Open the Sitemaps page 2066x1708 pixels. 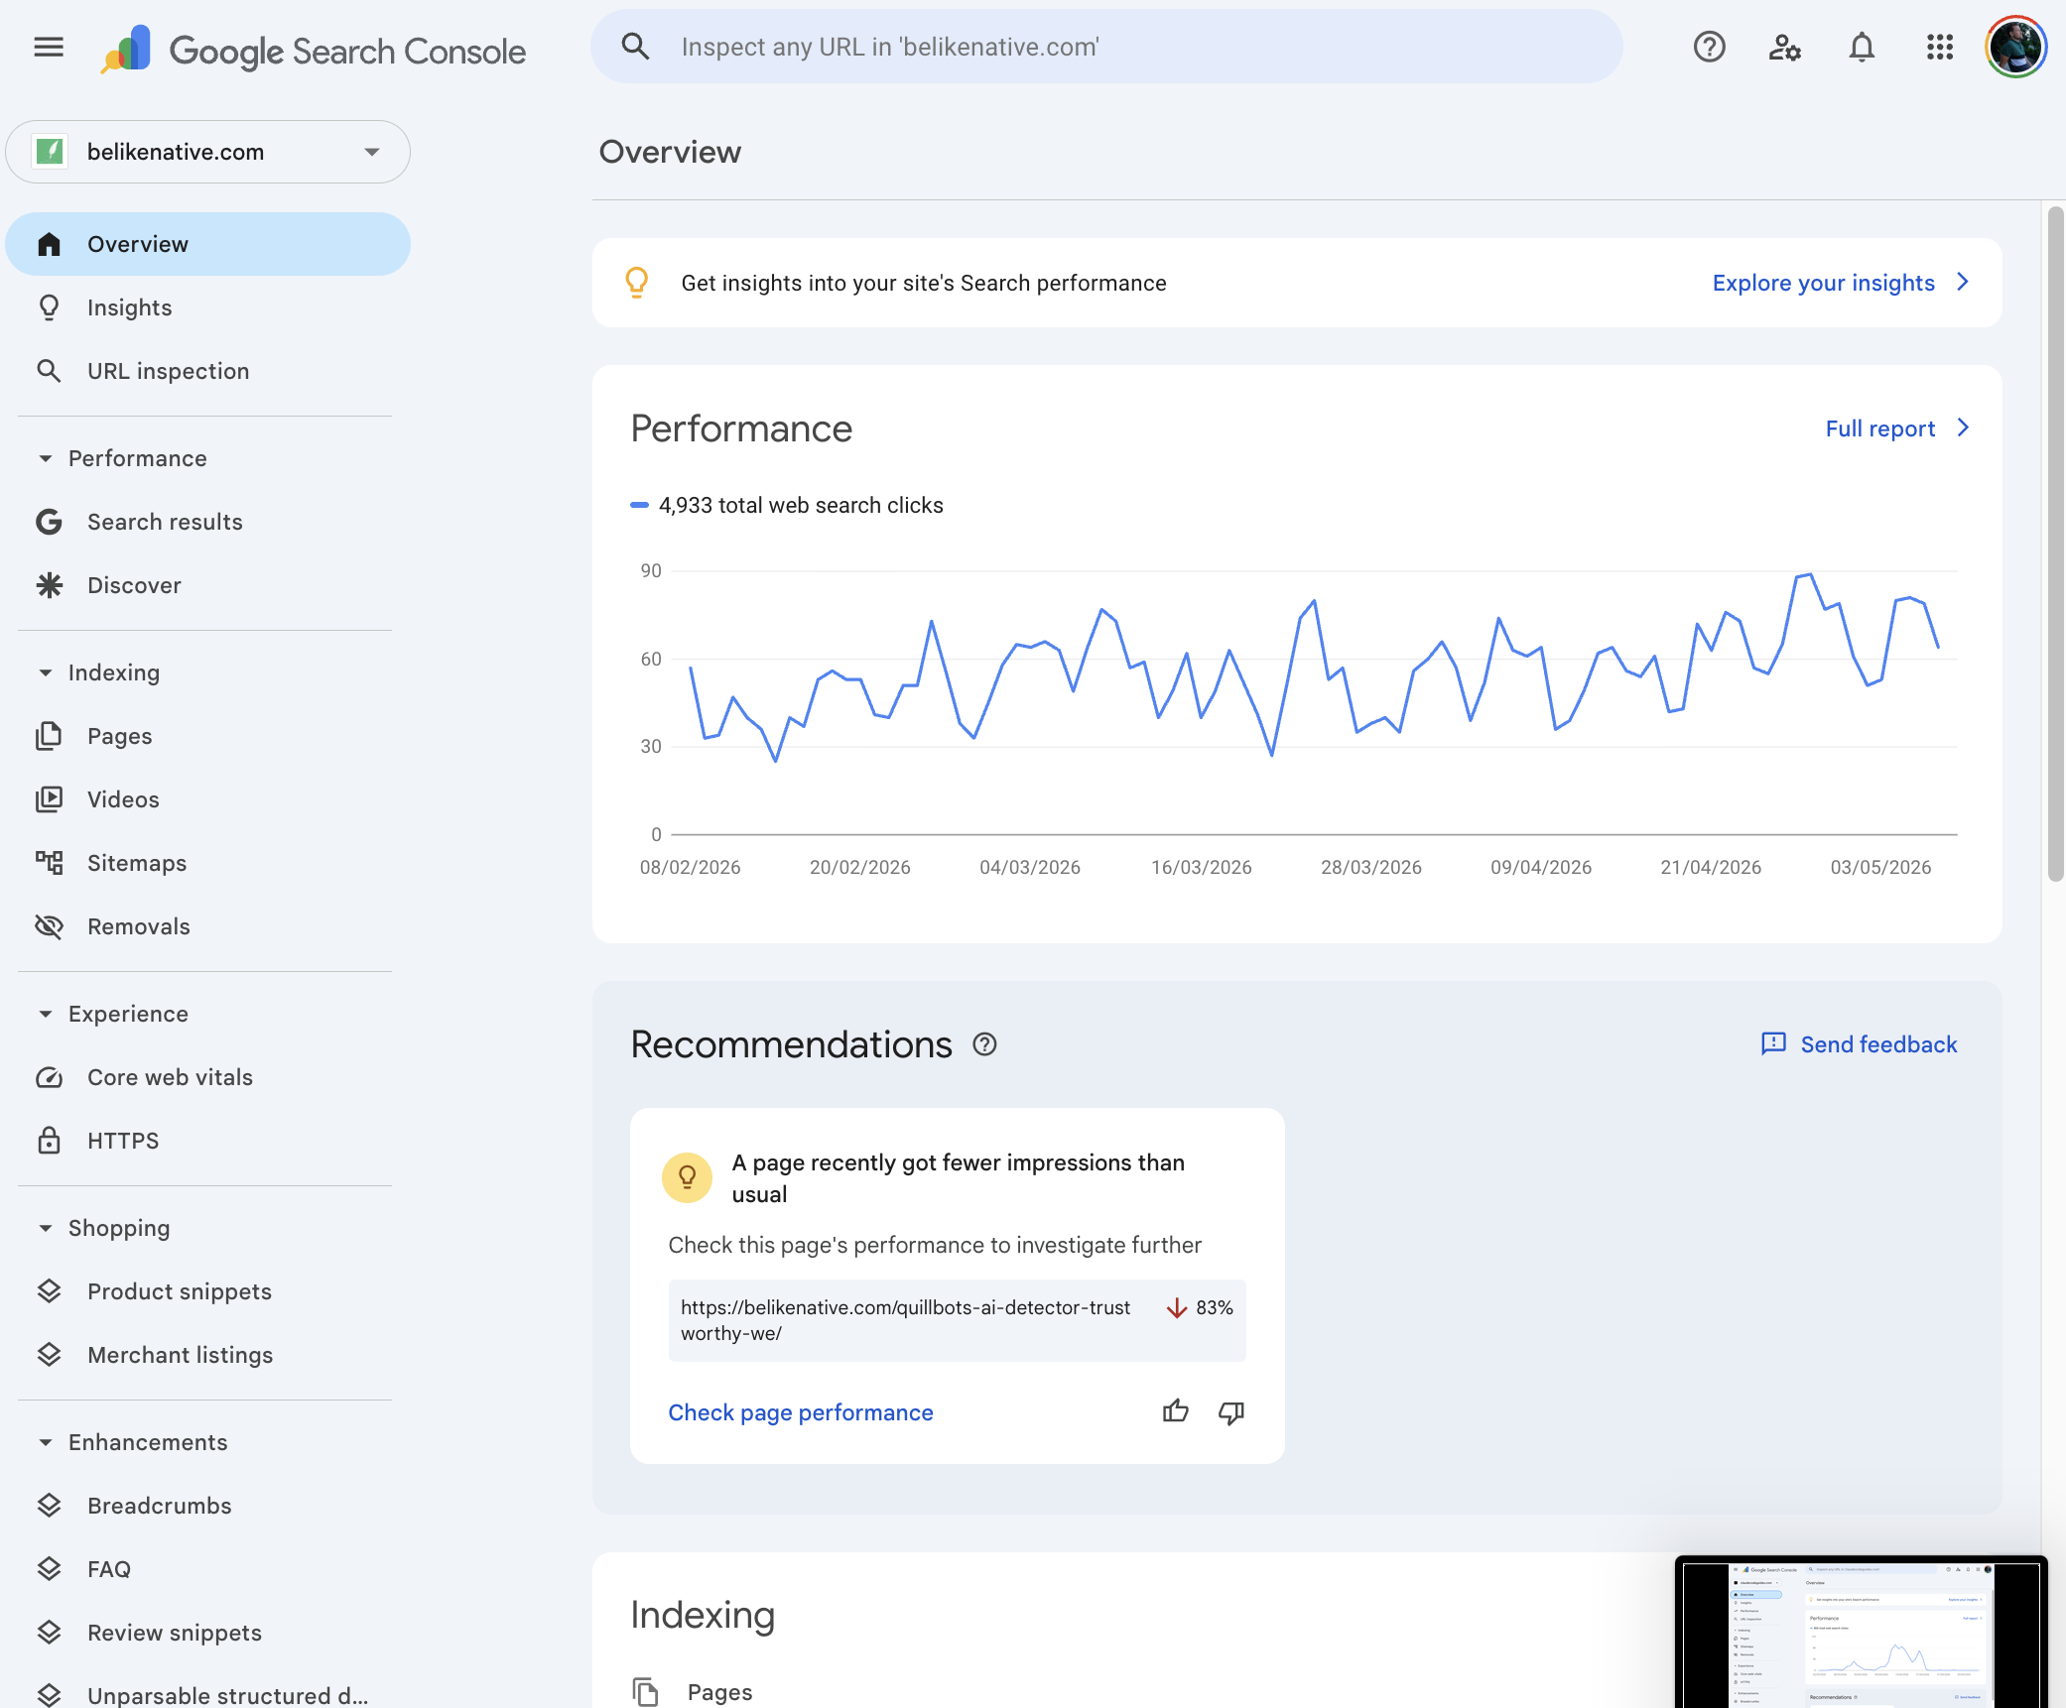point(208,863)
